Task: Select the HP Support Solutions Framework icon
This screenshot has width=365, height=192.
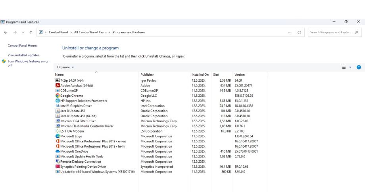Action: click(58, 101)
